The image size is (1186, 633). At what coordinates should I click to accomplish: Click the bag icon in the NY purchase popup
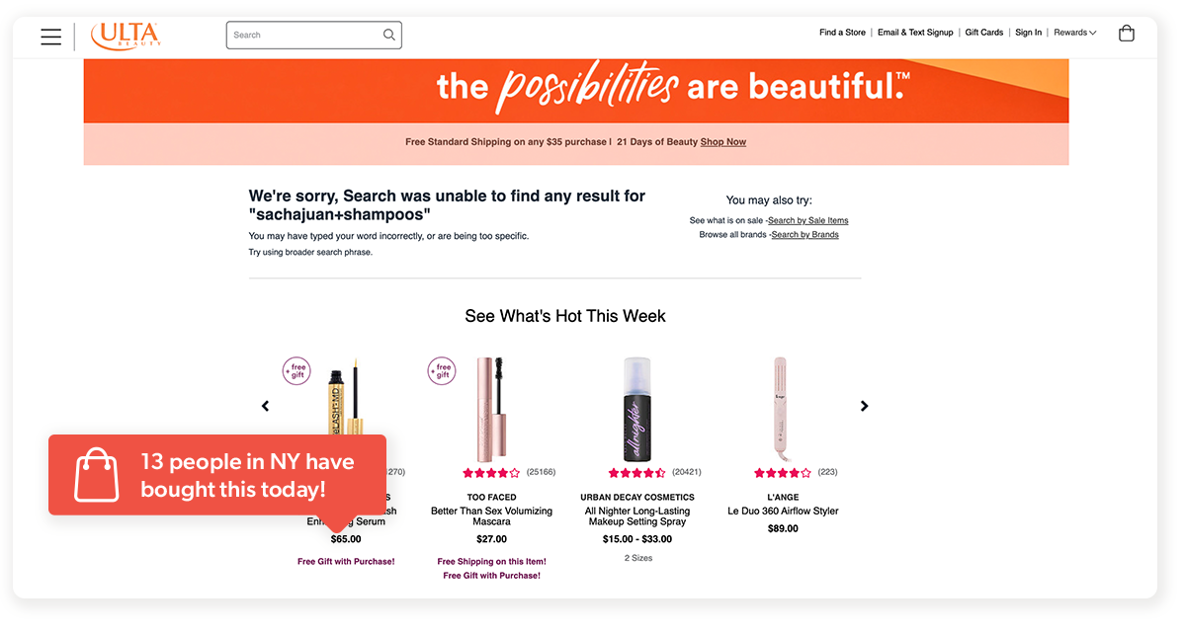click(x=95, y=474)
